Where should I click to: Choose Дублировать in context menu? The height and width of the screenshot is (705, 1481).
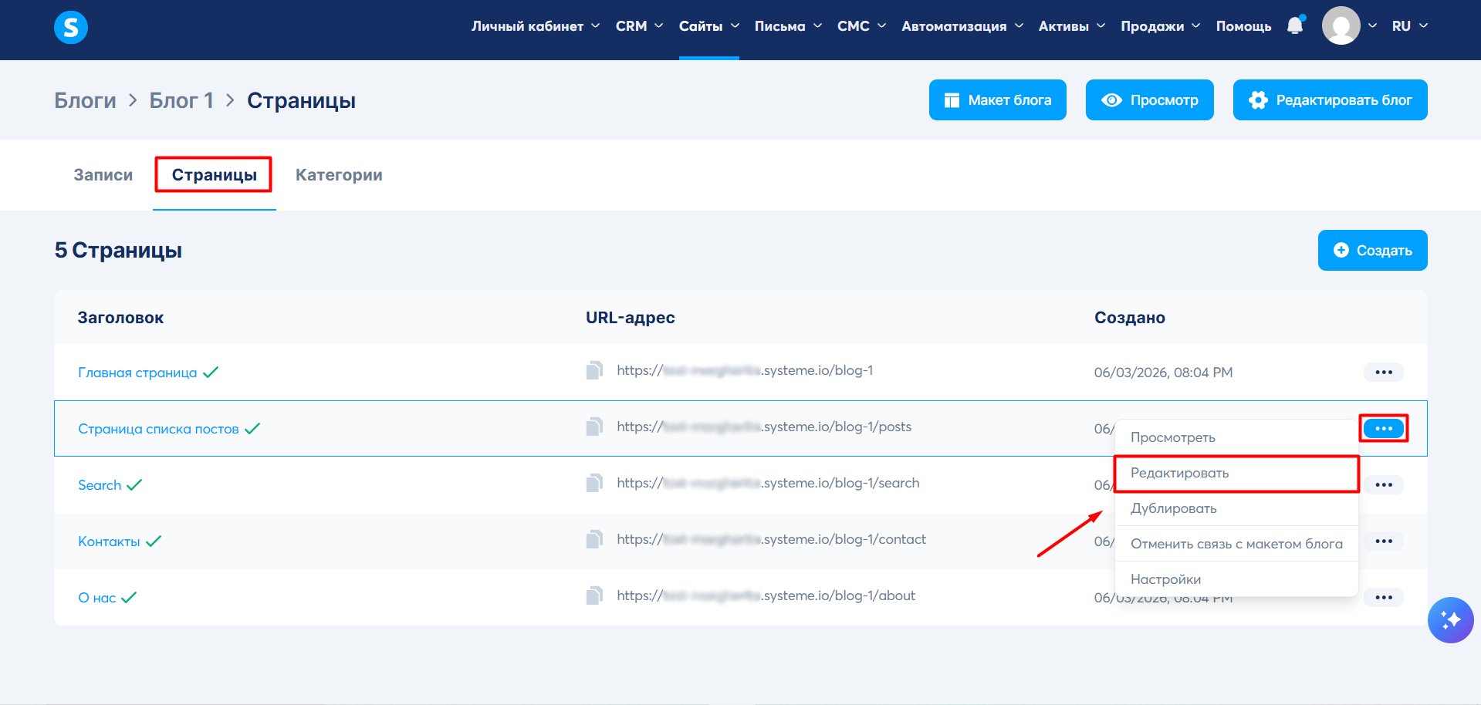(1236, 508)
